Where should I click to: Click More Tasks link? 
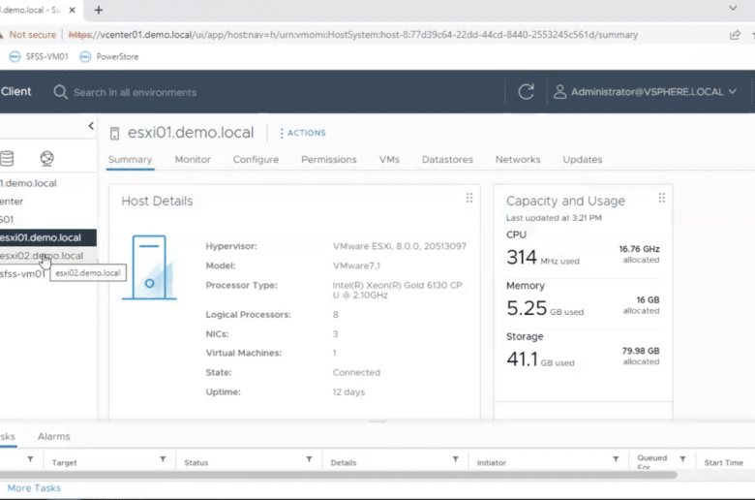34,488
